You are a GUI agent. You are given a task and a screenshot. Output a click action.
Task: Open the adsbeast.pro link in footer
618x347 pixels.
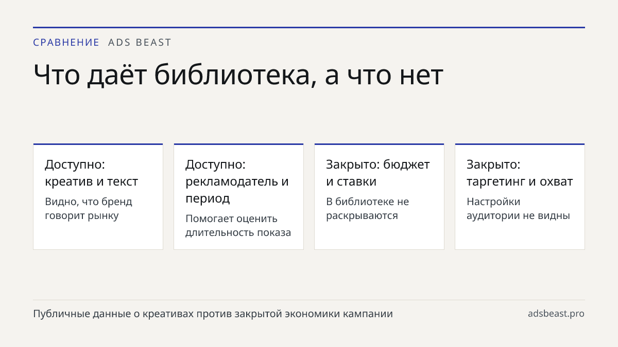[556, 314]
